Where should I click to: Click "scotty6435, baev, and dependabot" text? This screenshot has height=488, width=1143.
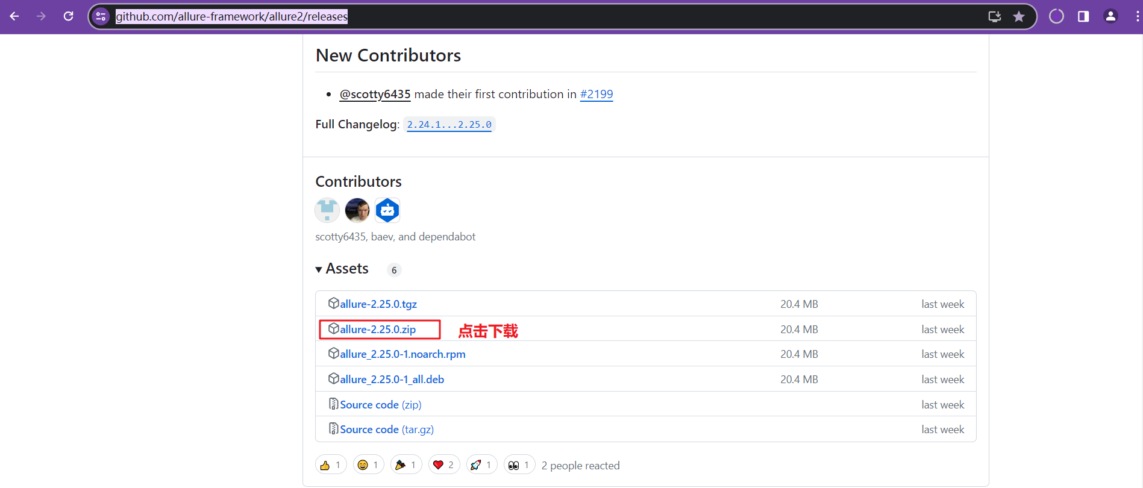coord(395,237)
